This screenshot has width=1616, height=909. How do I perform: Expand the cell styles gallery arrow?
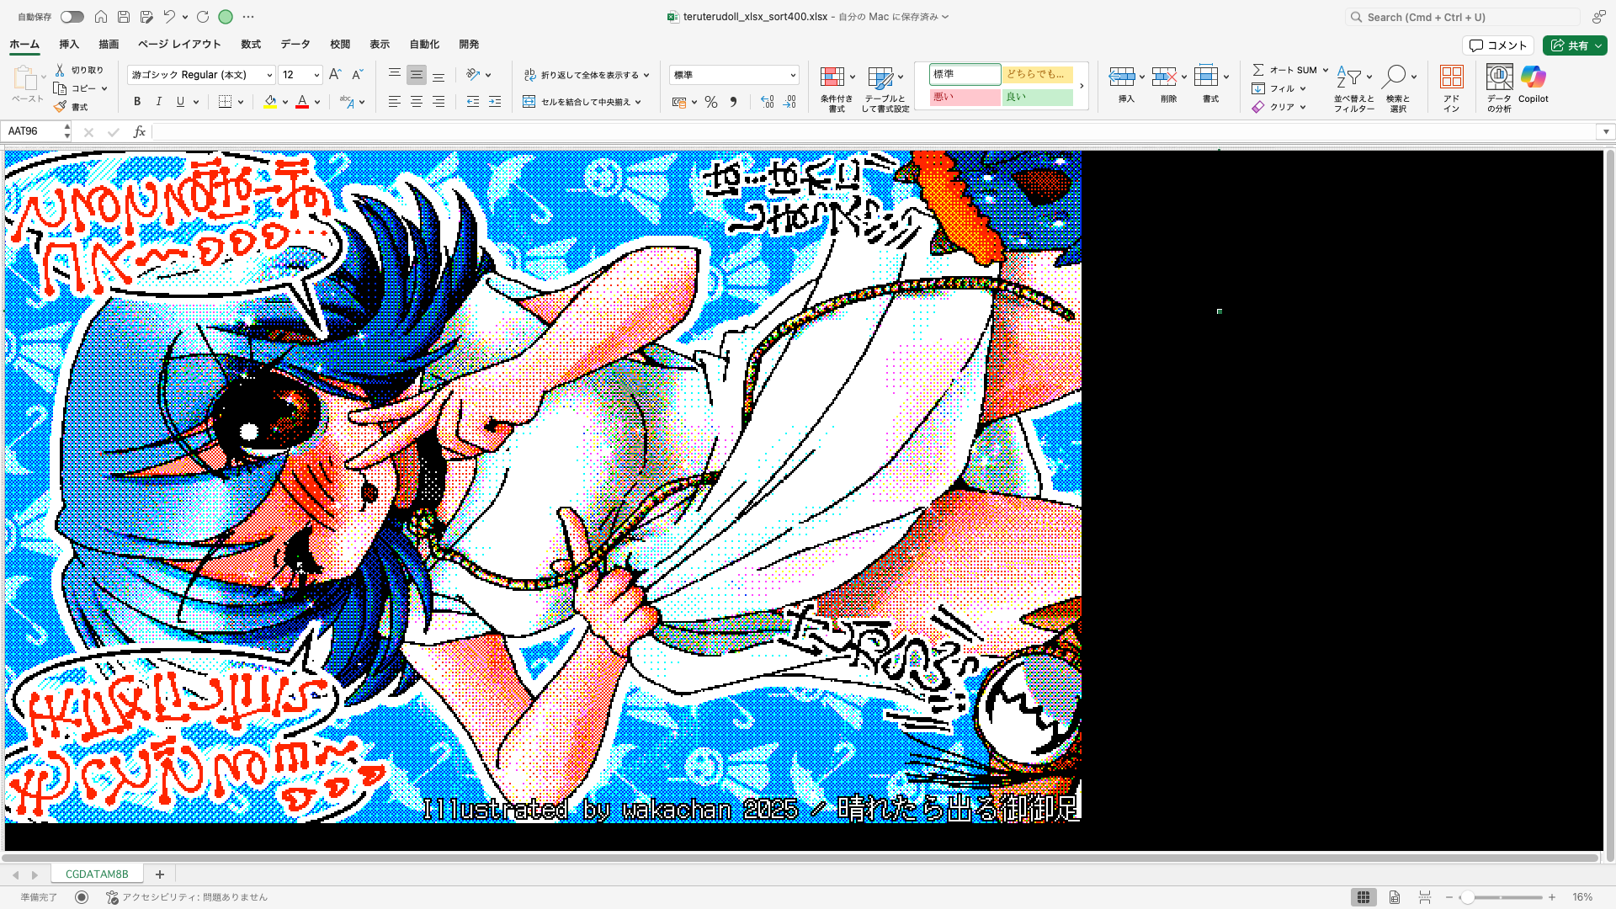1082,86
